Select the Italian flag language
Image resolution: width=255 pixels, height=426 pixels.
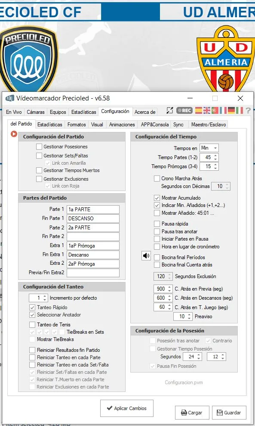click(x=239, y=110)
